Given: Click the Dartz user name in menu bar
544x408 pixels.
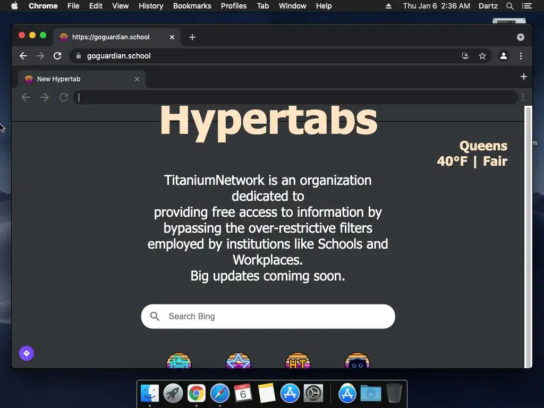Looking at the screenshot, I should coord(488,6).
